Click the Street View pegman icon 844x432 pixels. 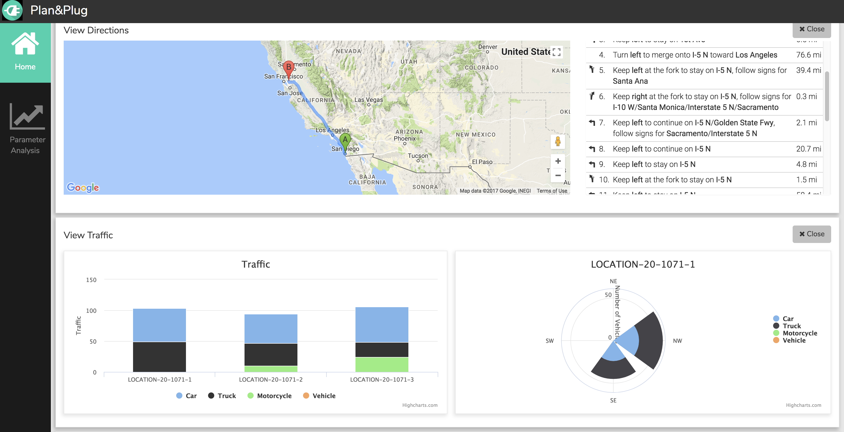[x=558, y=142]
